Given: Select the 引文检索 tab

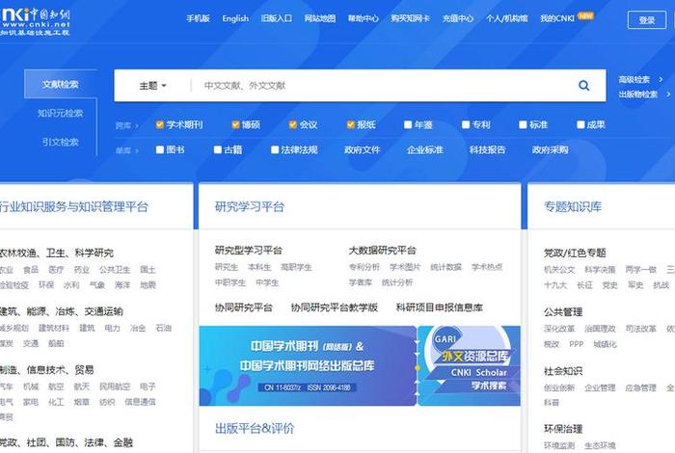Looking at the screenshot, I should click(60, 142).
